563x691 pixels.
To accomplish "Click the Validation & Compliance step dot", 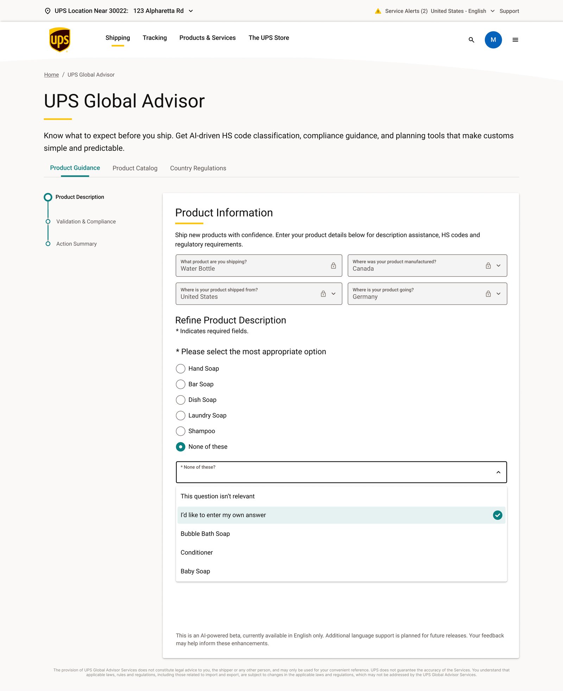I will coord(48,222).
